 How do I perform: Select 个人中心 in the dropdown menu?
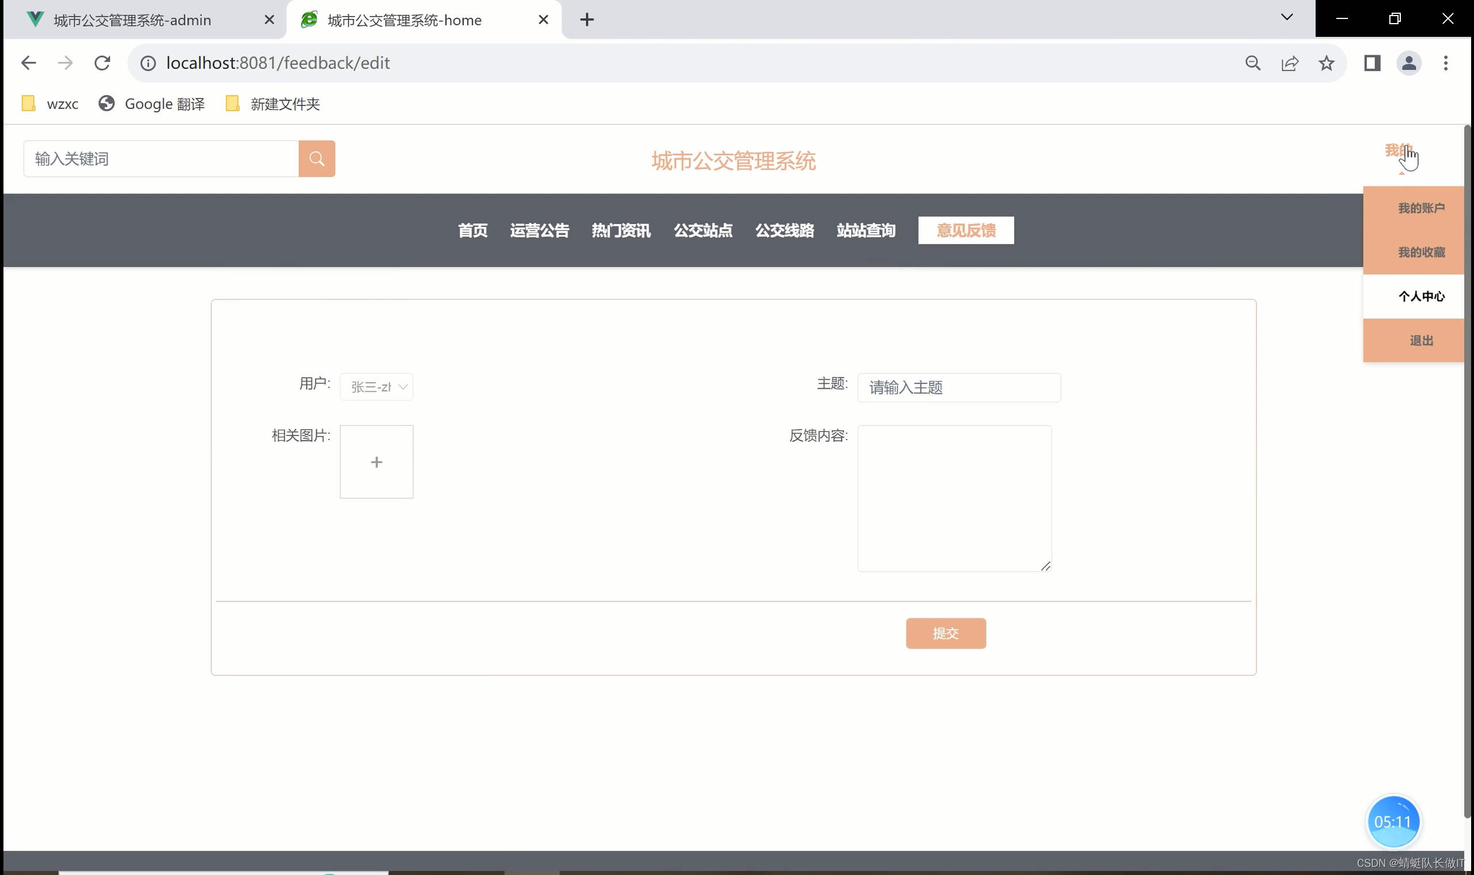1421,297
